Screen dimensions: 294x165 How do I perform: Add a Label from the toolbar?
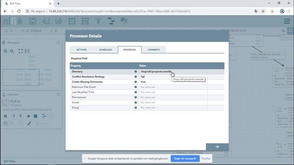[124, 21]
